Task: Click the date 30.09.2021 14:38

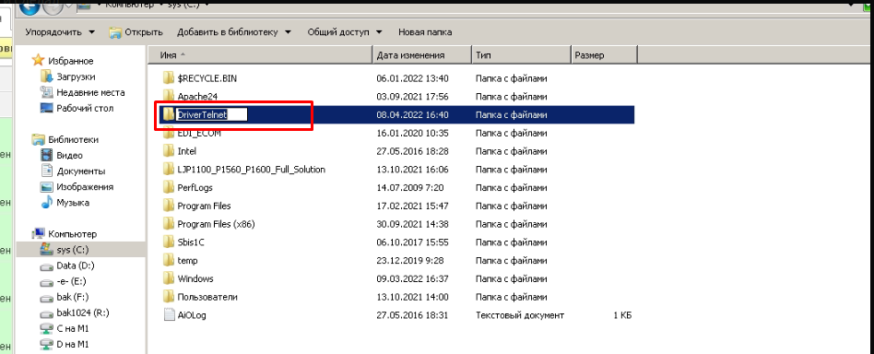Action: [x=412, y=224]
